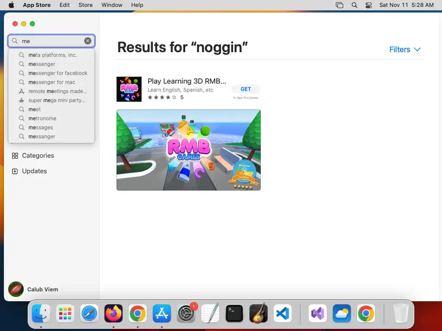Open purple Visual Studio from Dock
The height and width of the screenshot is (331, 442).
click(317, 313)
